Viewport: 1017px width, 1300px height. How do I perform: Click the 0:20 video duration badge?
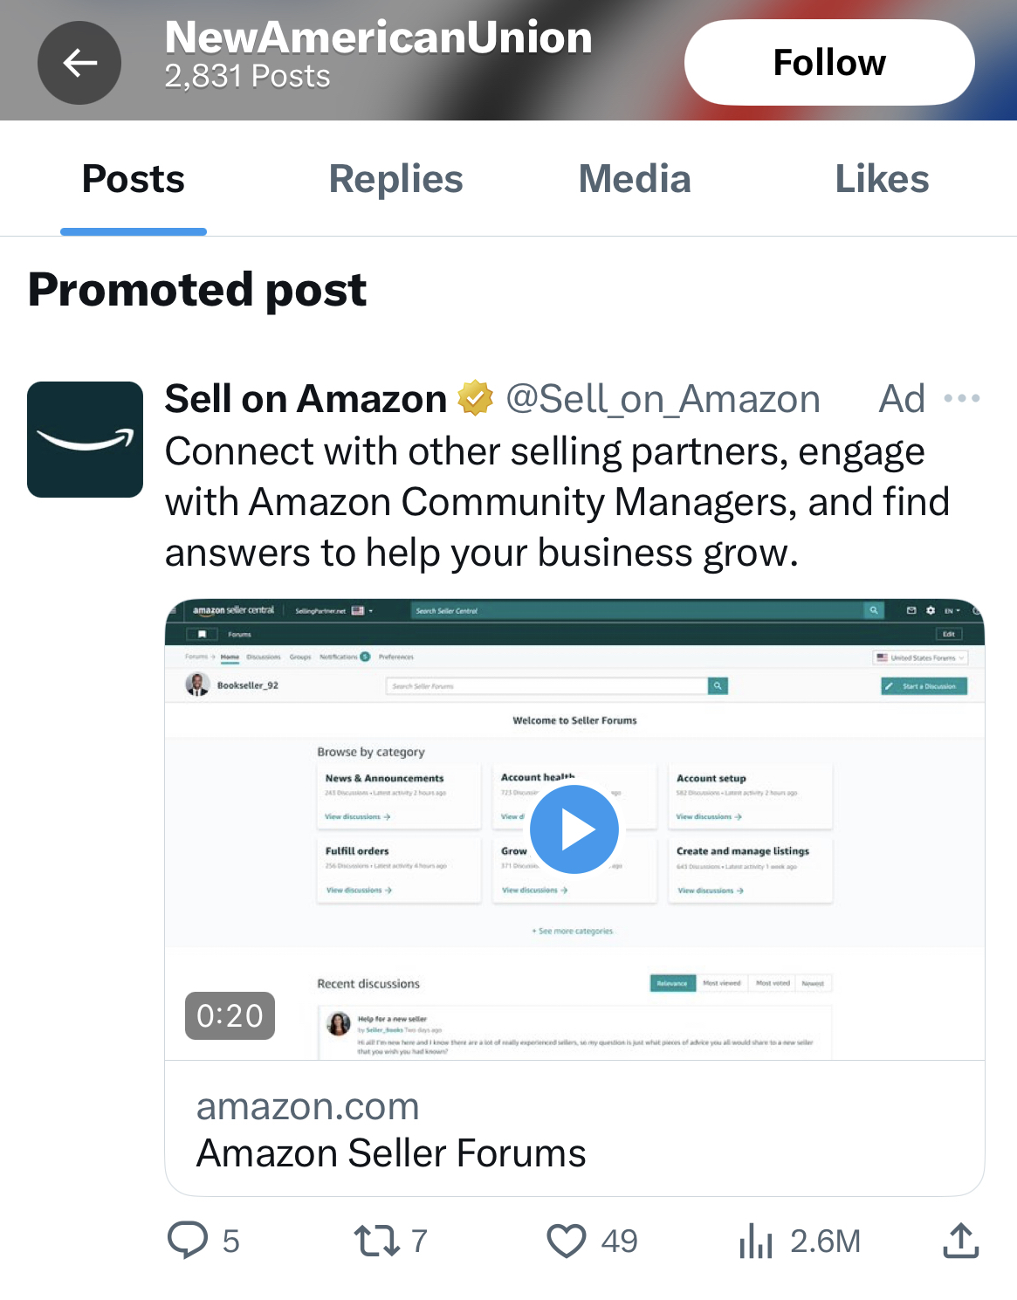tap(230, 1015)
